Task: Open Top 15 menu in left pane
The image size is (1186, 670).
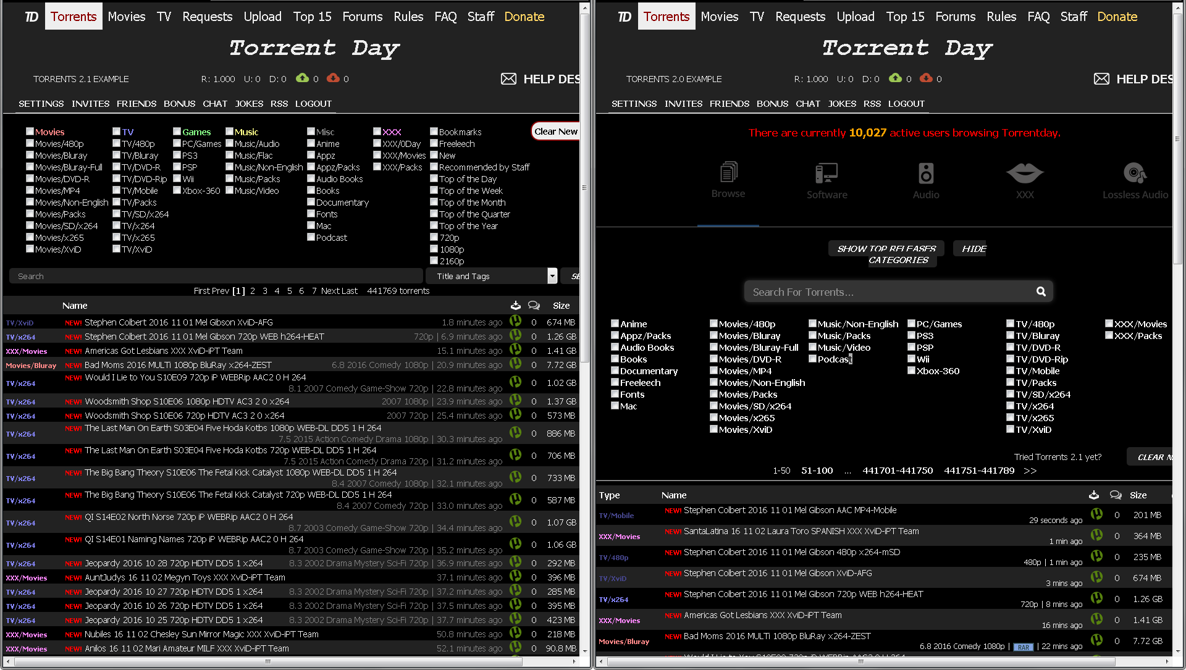Action: (x=312, y=17)
